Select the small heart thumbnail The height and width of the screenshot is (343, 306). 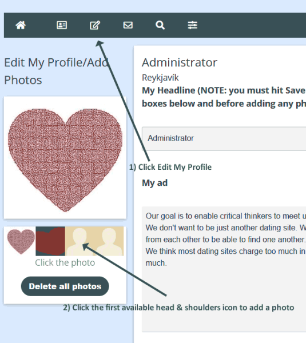point(21,241)
